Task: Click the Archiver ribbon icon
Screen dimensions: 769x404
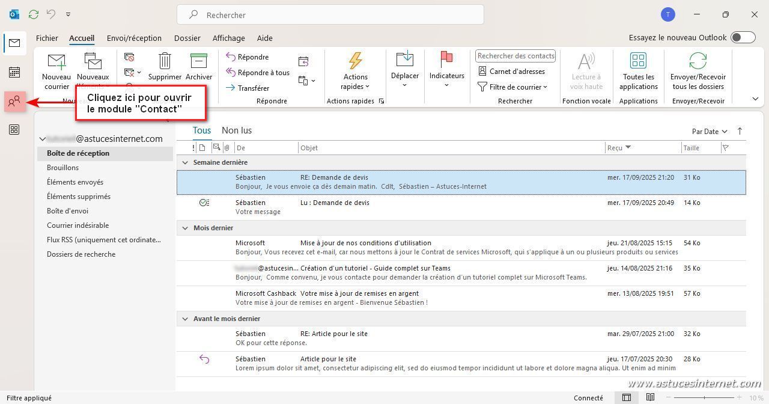Action: pyautogui.click(x=198, y=61)
